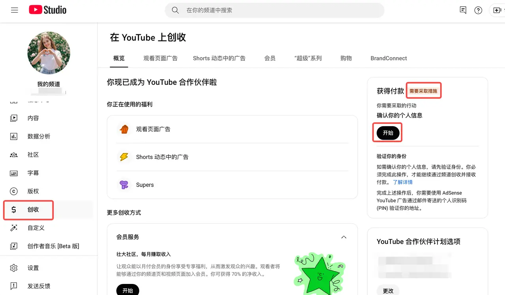Select 创收 in the sidebar
Screen dimensions: 505x295
click(x=49, y=209)
